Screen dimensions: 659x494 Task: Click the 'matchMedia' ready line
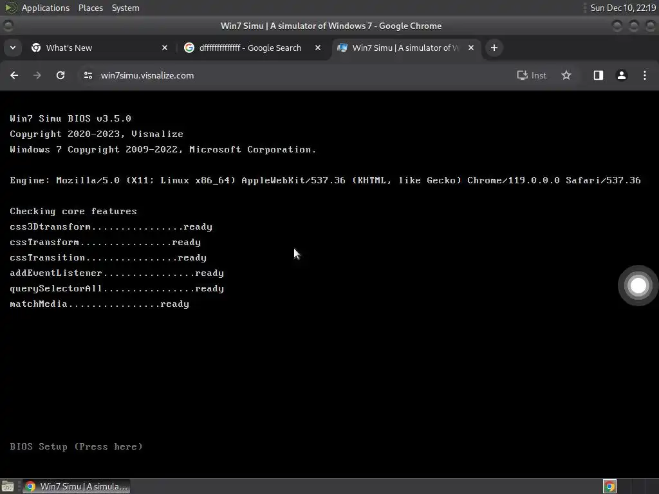click(100, 304)
